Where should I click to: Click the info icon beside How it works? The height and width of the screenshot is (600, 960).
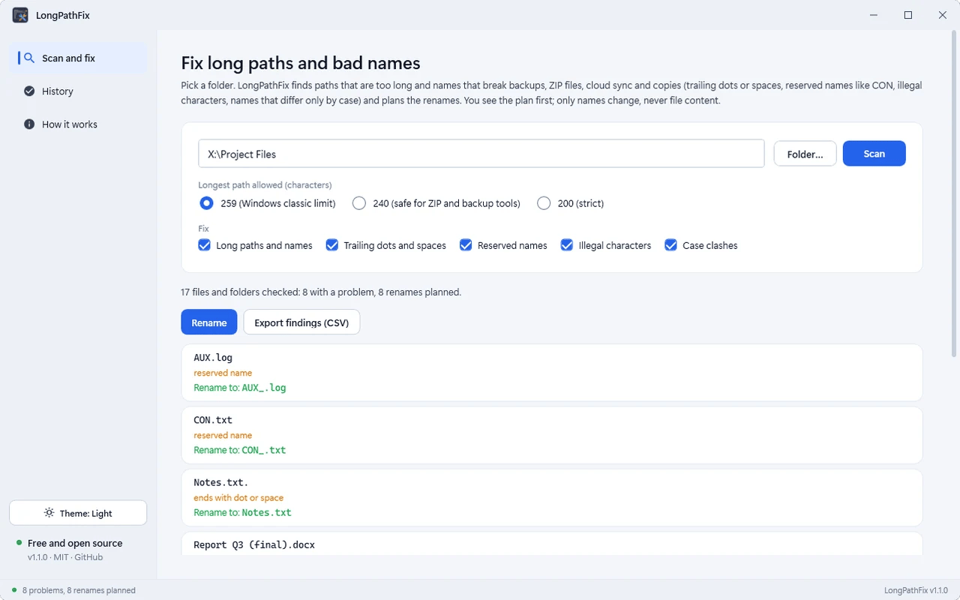[29, 124]
